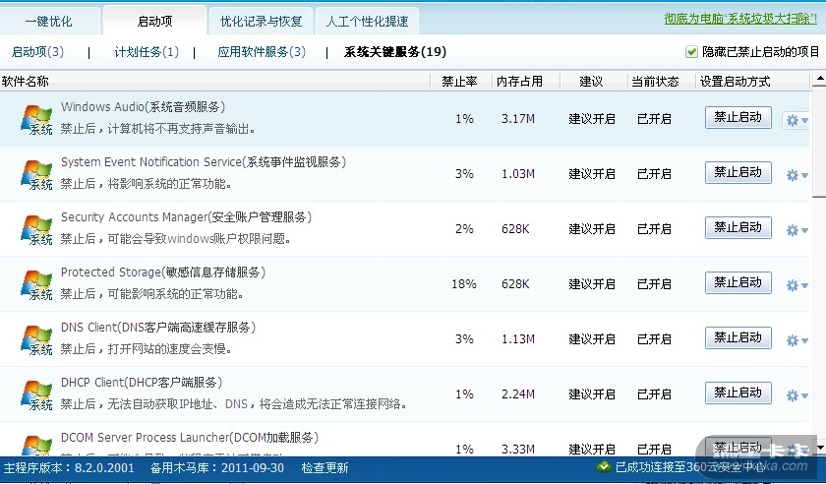Select Protected Storage(敏感信息存储服务) title
Viewport: 826px width, 484px height.
pos(163,272)
